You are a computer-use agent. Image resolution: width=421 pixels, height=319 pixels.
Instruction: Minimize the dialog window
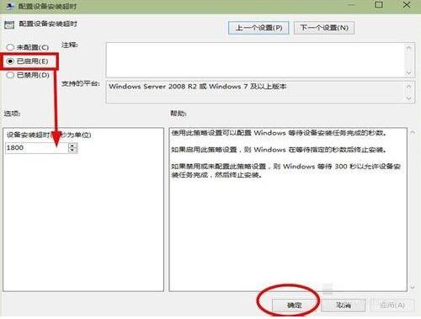pyautogui.click(x=352, y=5)
